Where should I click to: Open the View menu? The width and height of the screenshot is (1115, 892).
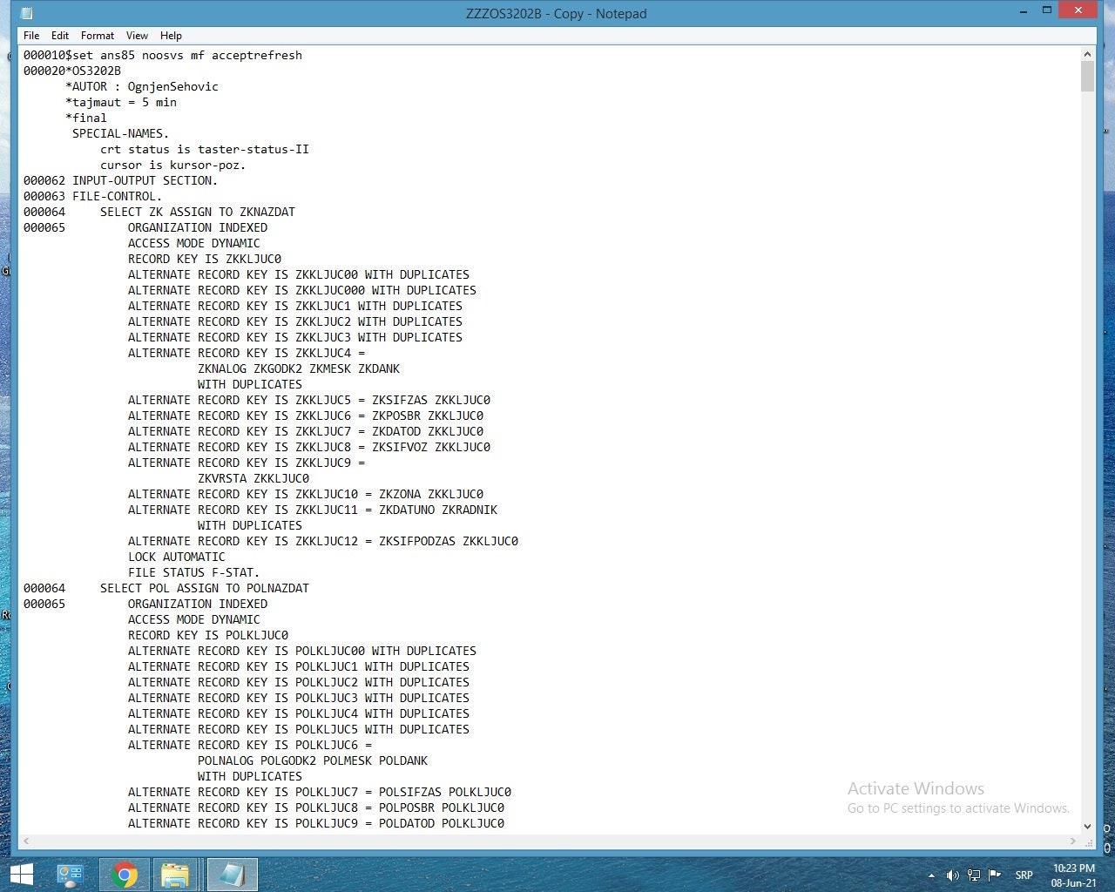click(137, 36)
